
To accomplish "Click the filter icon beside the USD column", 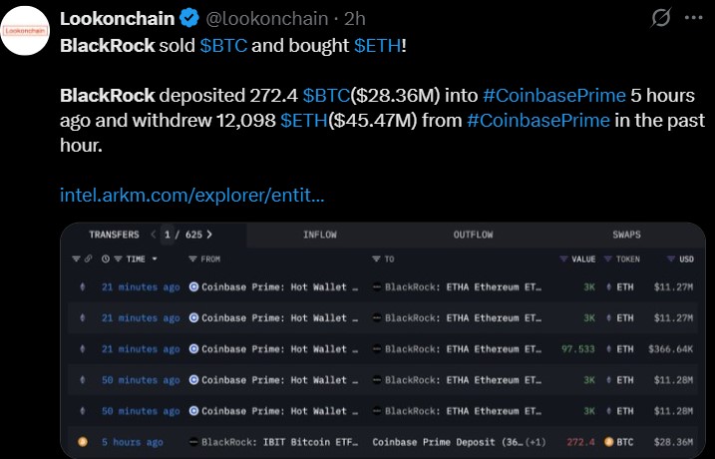I will coord(673,259).
